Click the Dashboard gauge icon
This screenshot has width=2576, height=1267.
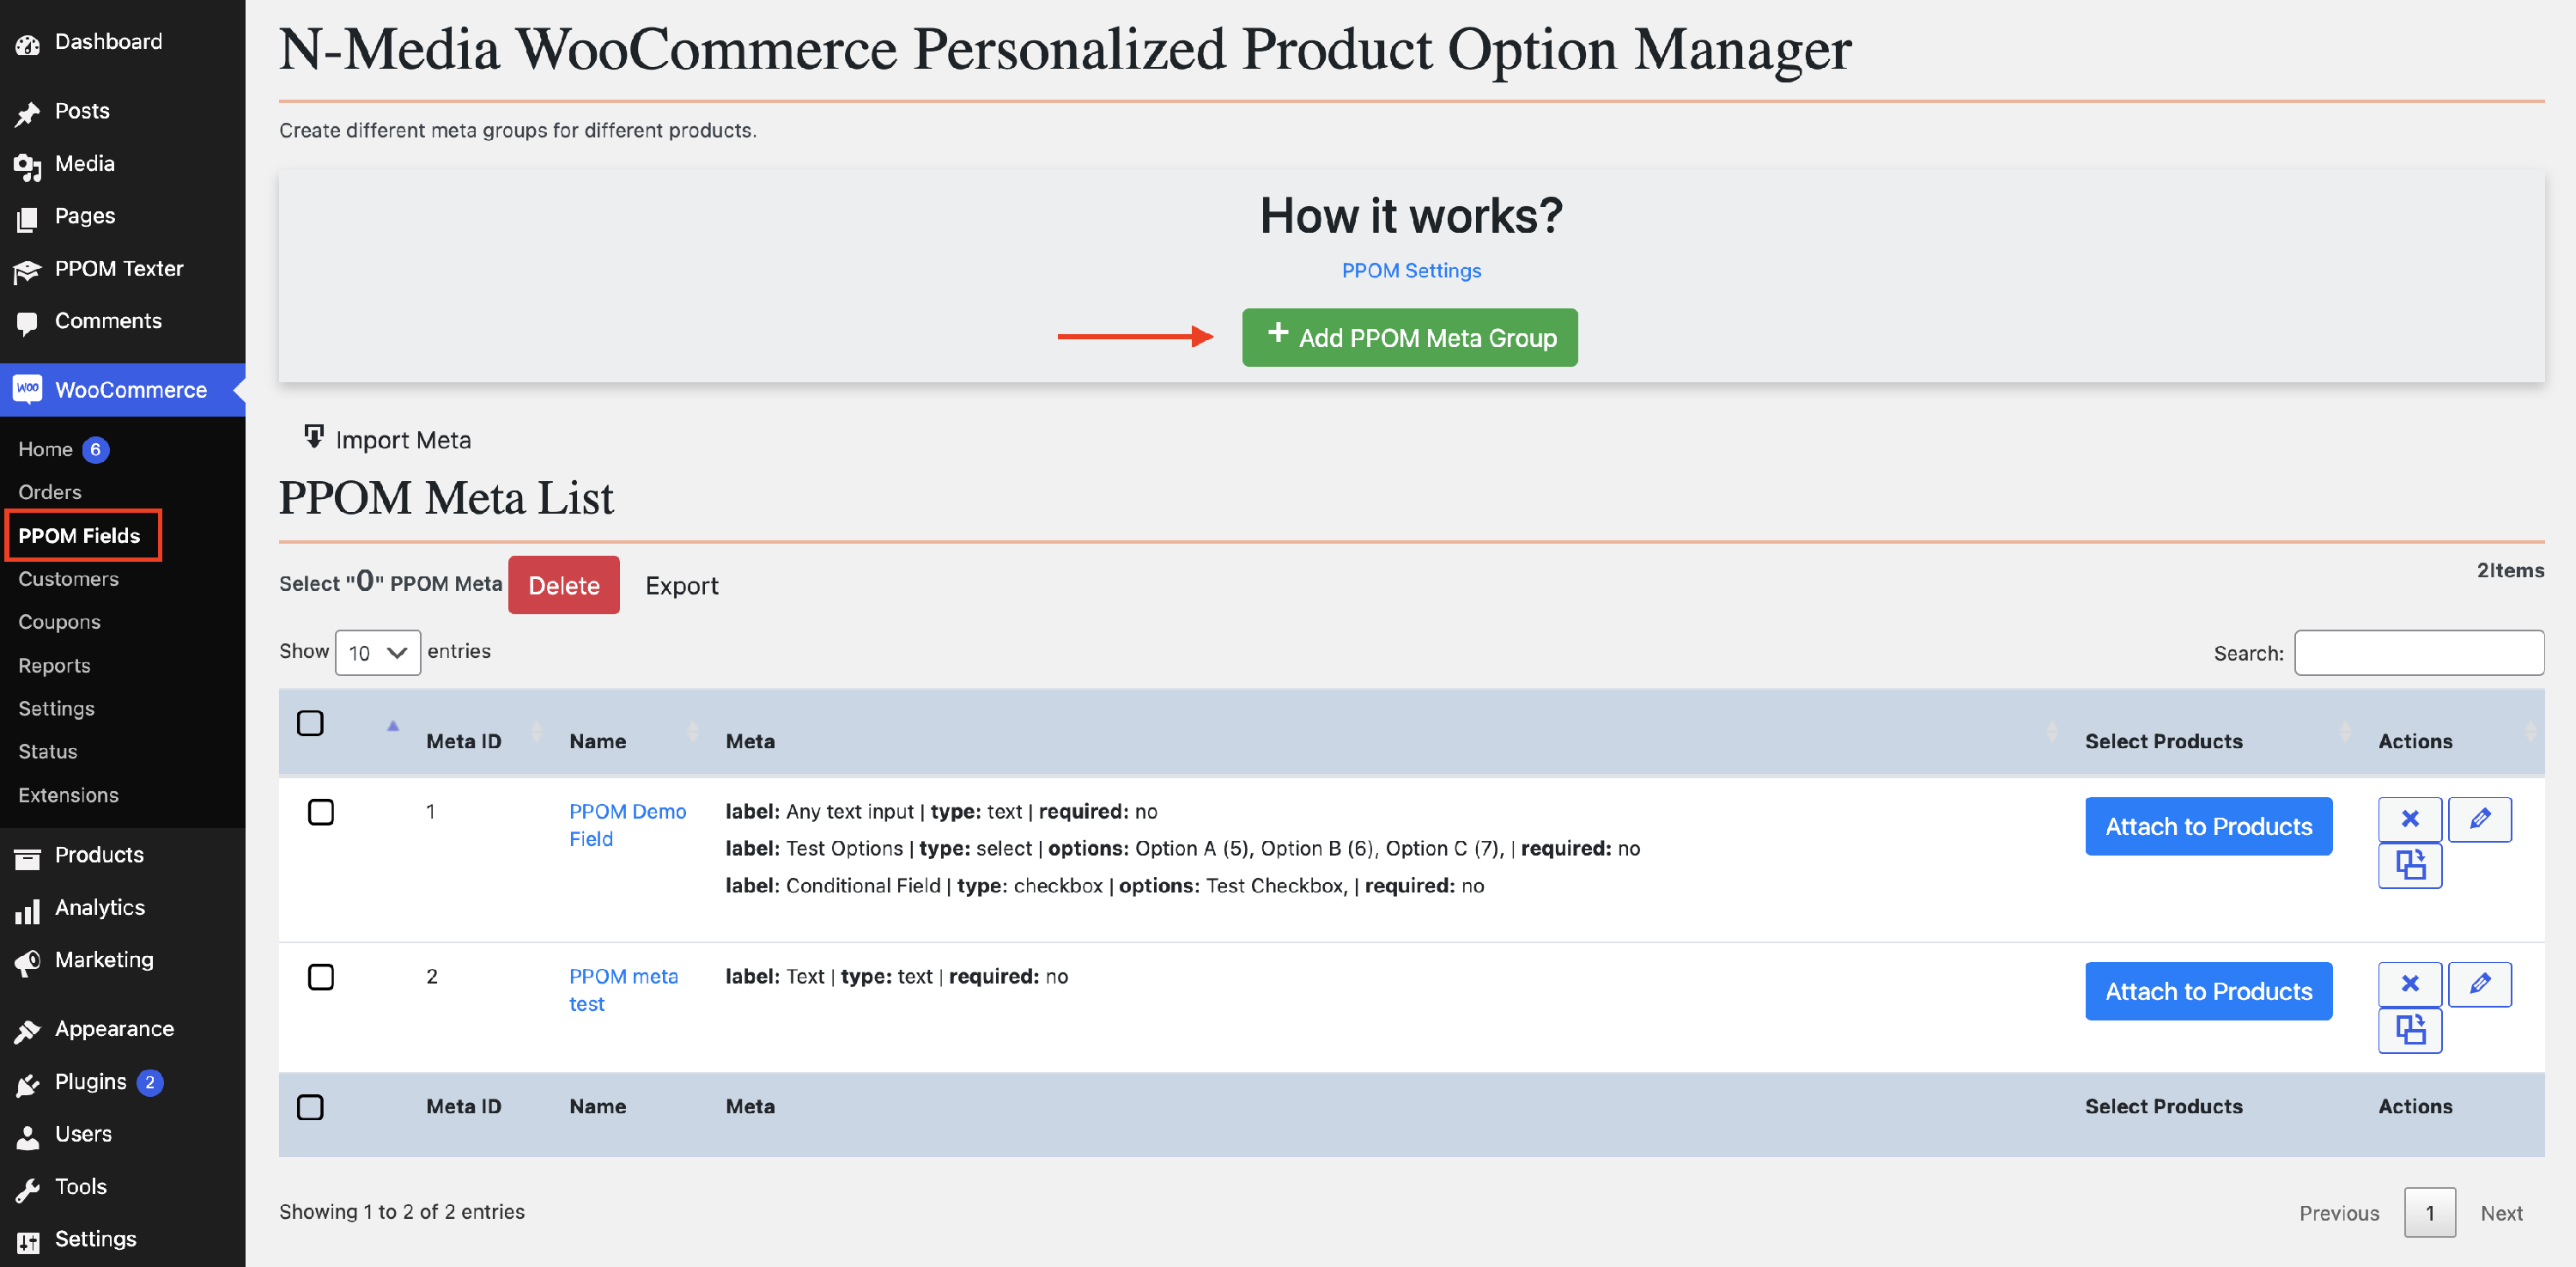27,43
